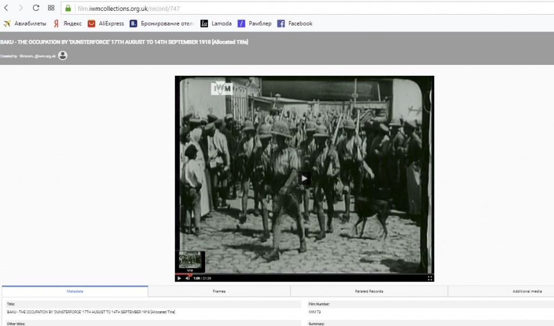Screen dimensions: 554x326
Task: Go back with the browser back arrow
Action: (x=6, y=8)
